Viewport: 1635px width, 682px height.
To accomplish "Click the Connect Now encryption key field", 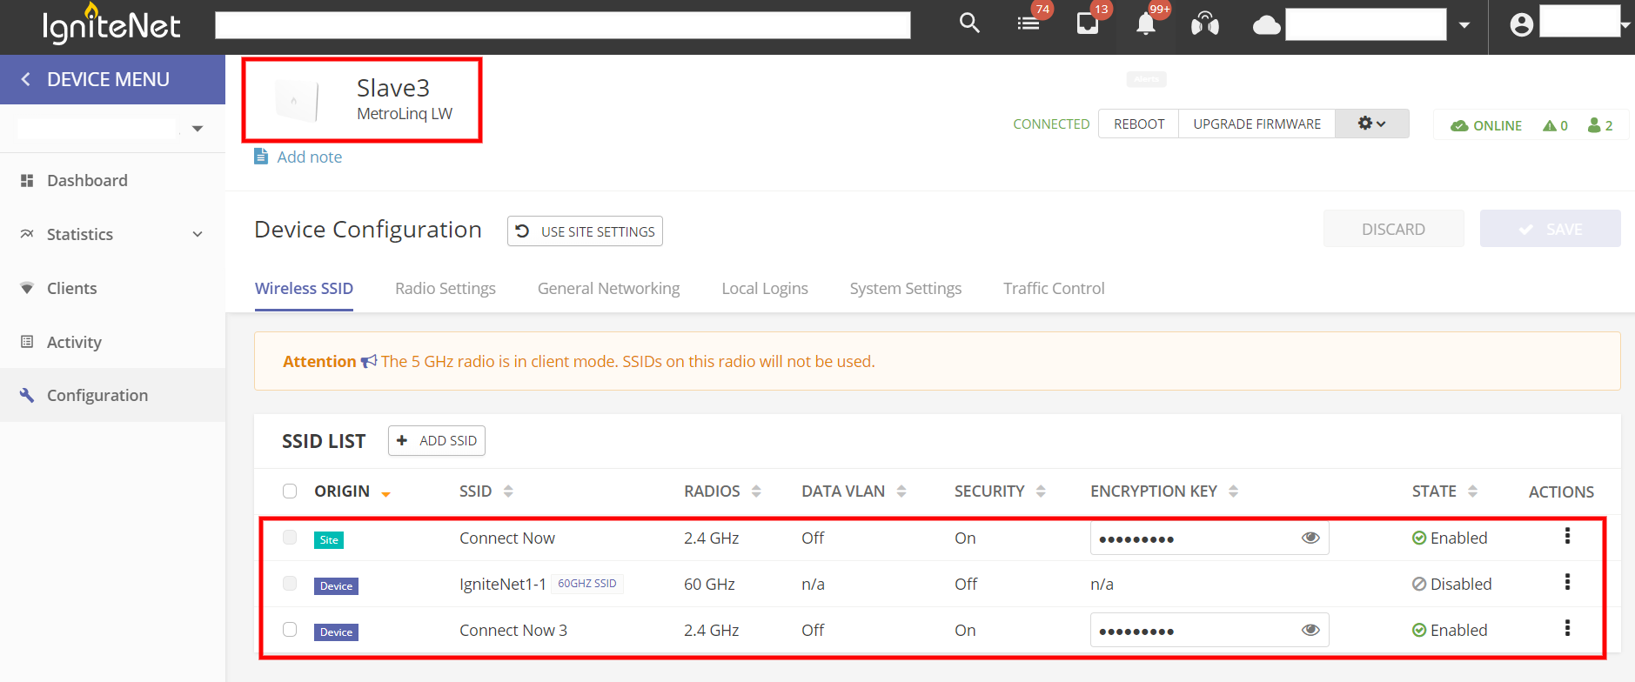I will click(1209, 538).
